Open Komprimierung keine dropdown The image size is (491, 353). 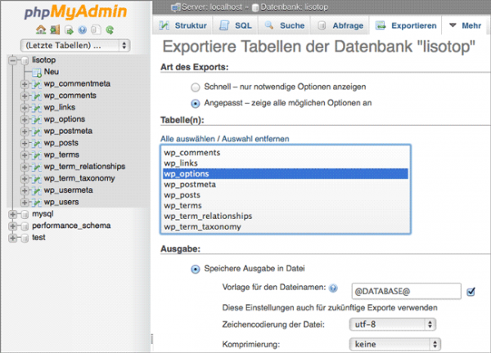395,344
